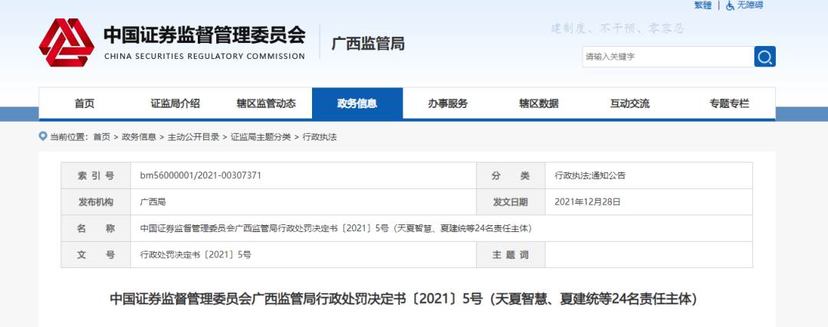Click the 文号 value 行政处罚决定书〔2021〕5号
The image size is (828, 327).
(x=195, y=255)
